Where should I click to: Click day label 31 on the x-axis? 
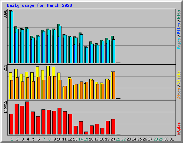coord(172,139)
